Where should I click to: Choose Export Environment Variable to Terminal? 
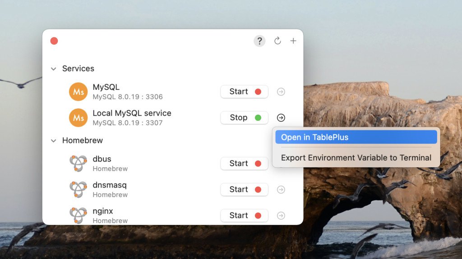[x=356, y=158]
